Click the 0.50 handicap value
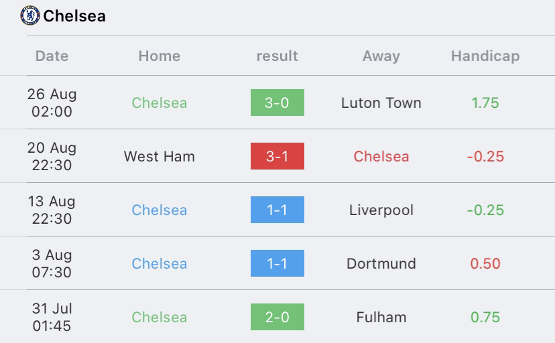The height and width of the screenshot is (343, 555). (x=485, y=263)
